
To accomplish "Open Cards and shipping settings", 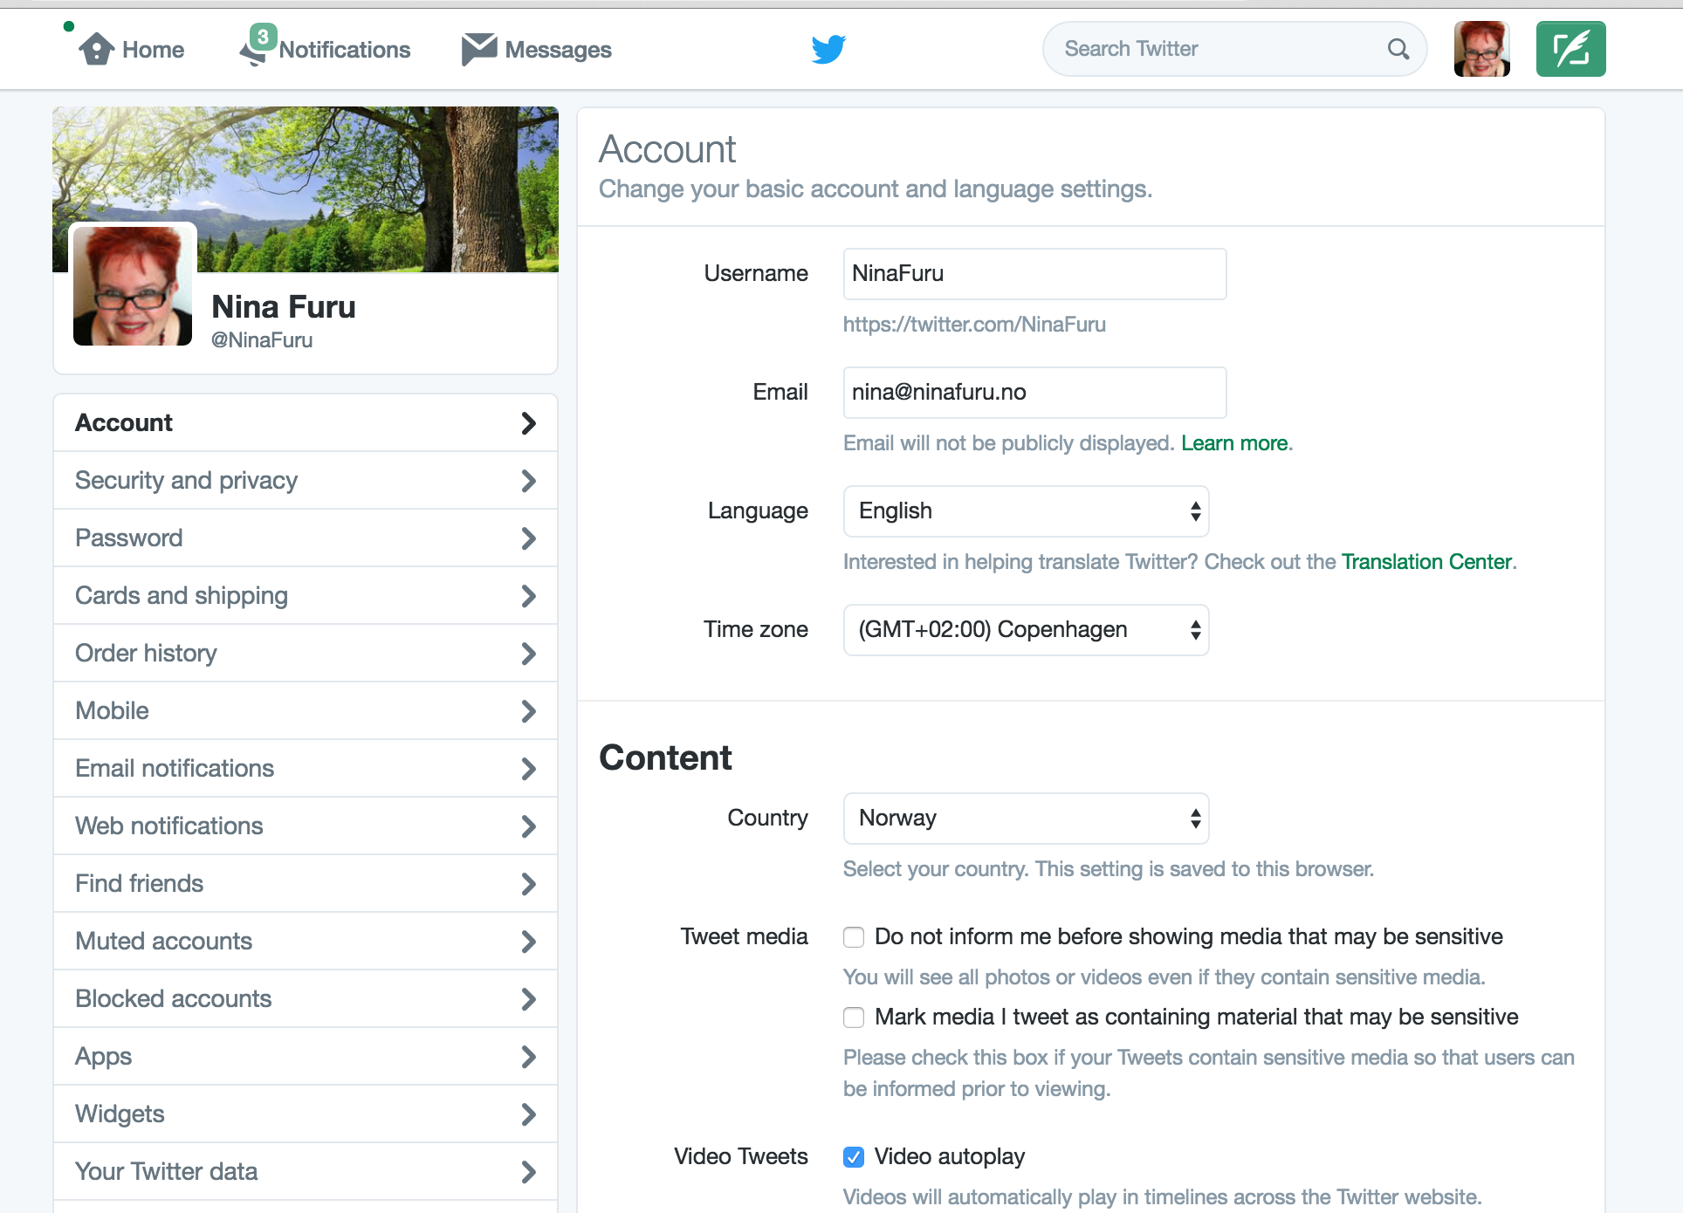I will coord(306,595).
